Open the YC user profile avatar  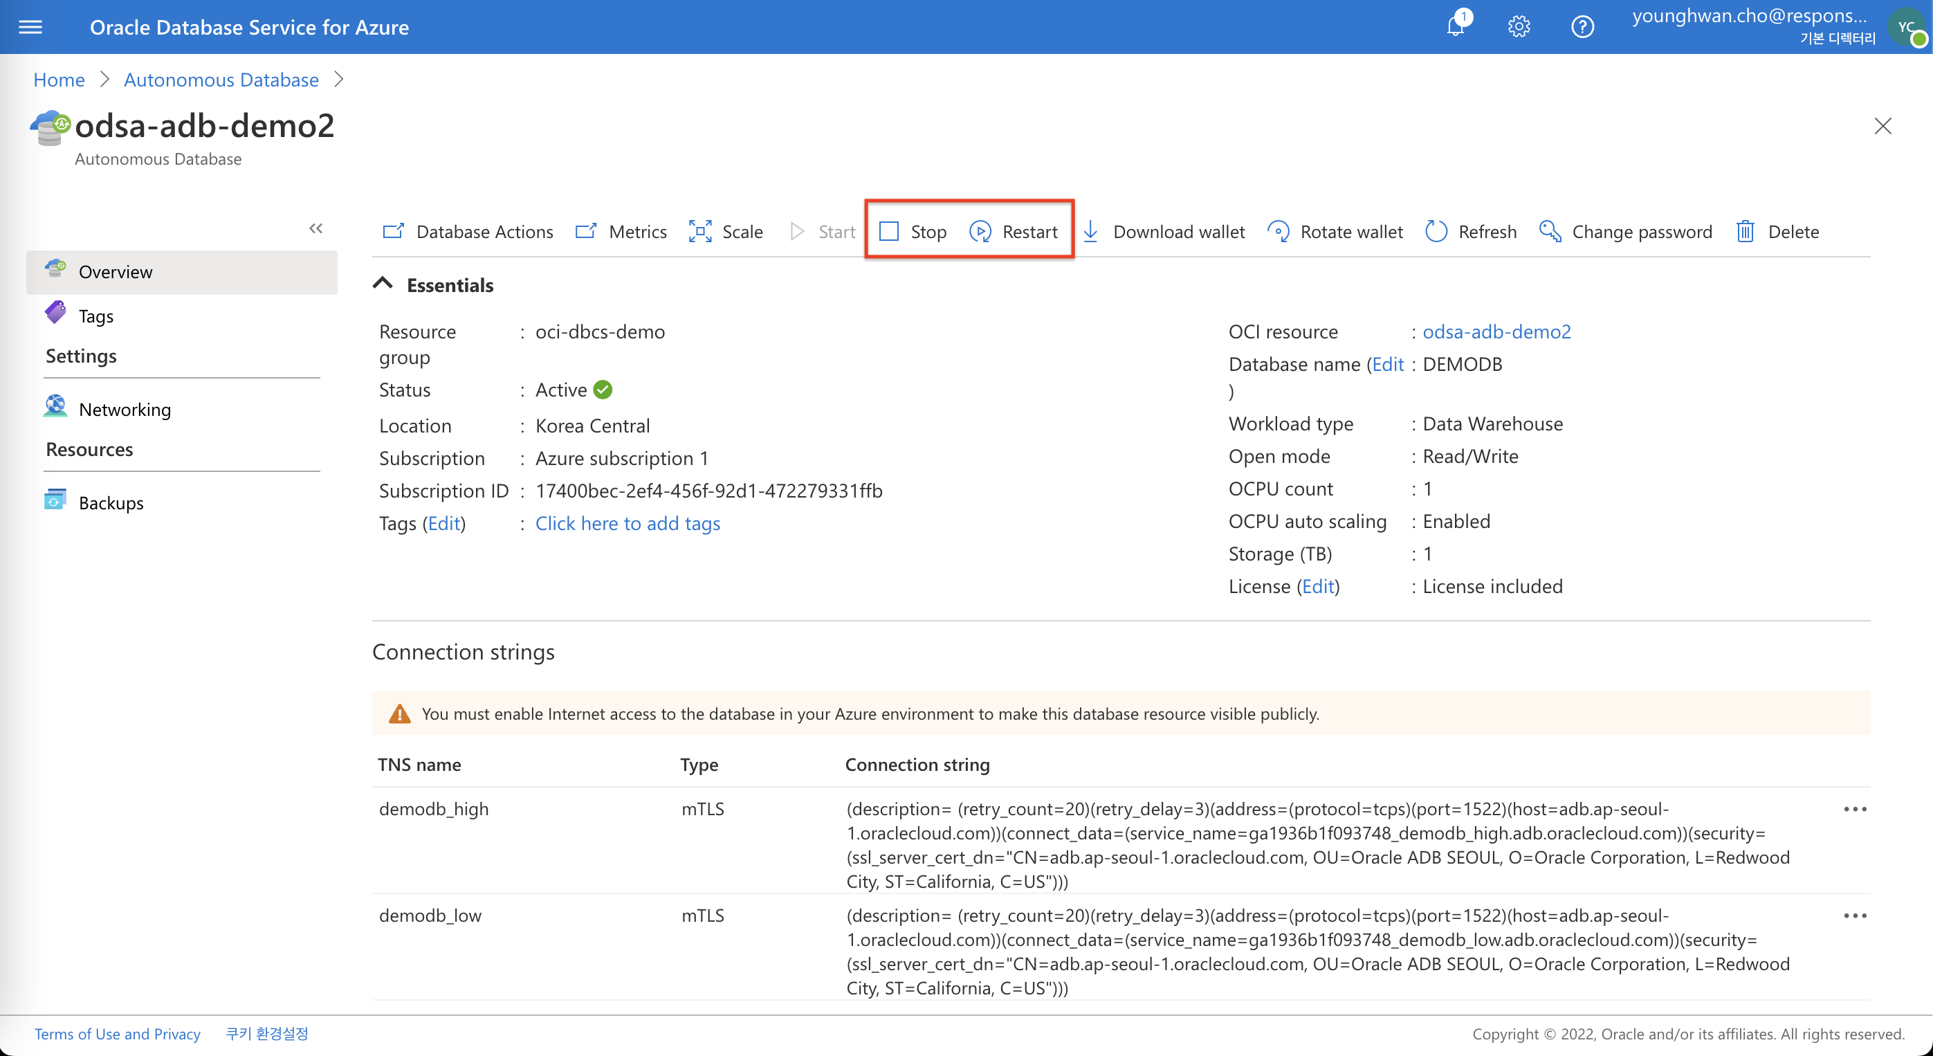coord(1908,28)
